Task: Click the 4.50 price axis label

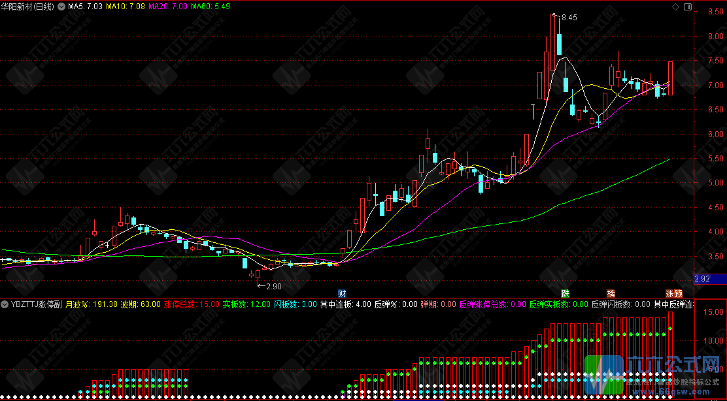Action: [715, 208]
